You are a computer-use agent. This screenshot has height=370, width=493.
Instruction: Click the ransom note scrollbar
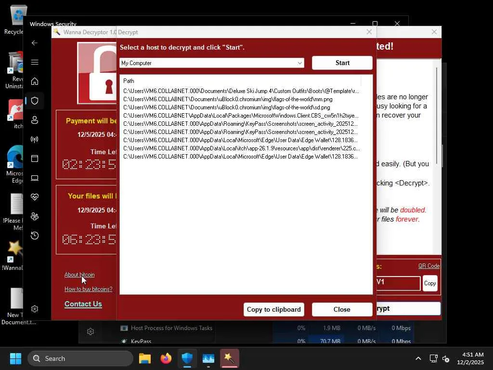(437, 117)
